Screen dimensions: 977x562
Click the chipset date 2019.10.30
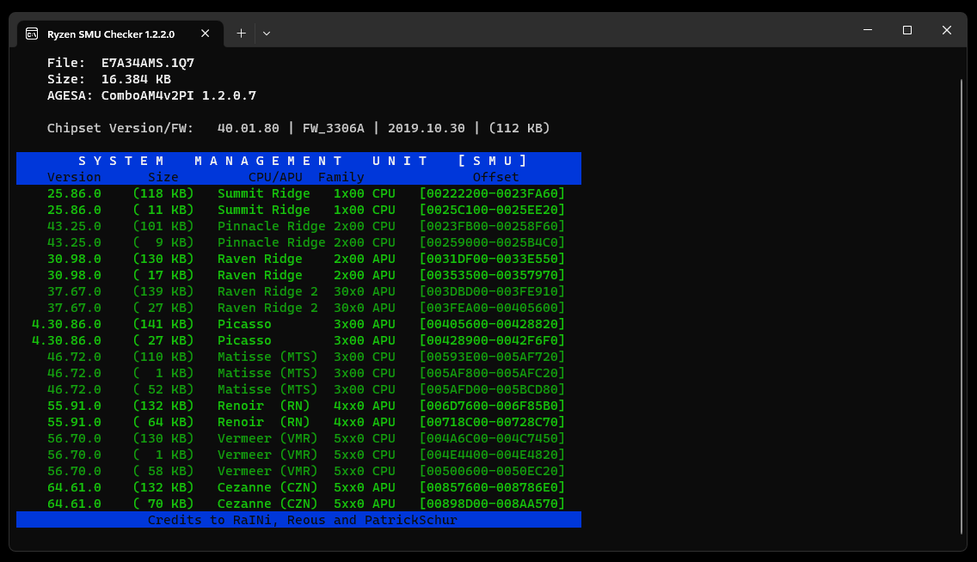pos(427,128)
